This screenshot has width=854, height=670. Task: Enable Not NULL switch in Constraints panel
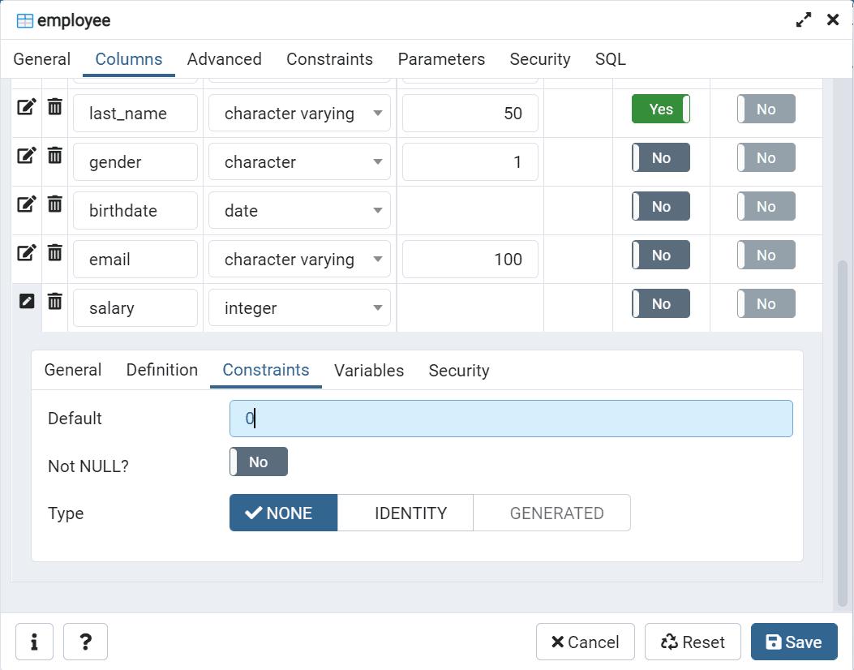[x=259, y=462]
